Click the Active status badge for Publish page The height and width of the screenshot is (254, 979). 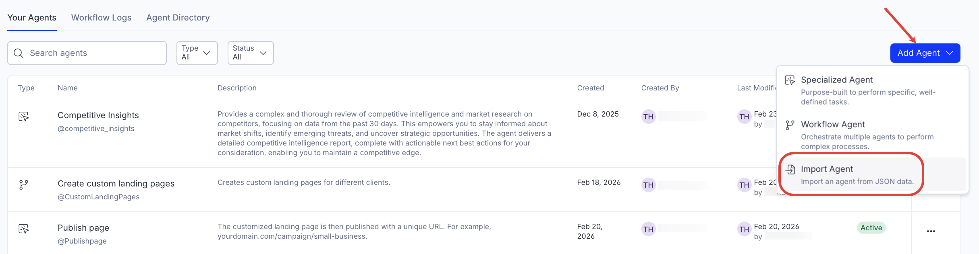click(x=871, y=228)
